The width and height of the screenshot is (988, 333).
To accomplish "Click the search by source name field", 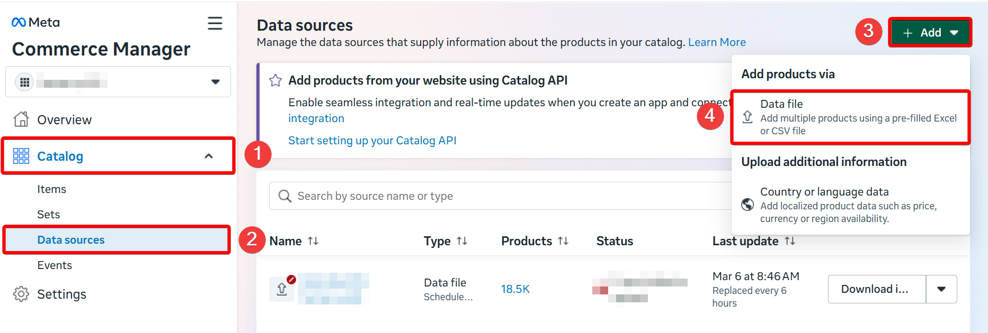I will (x=498, y=196).
